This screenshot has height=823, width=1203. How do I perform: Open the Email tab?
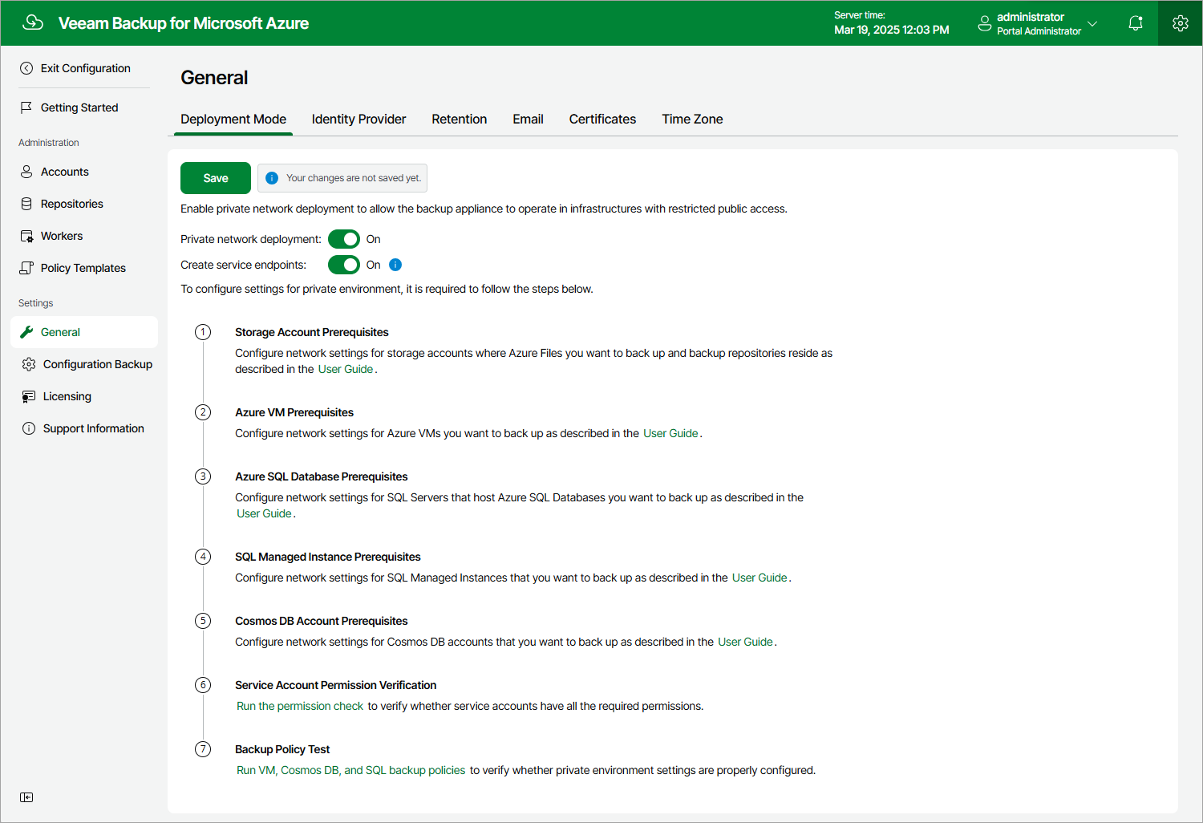(528, 119)
